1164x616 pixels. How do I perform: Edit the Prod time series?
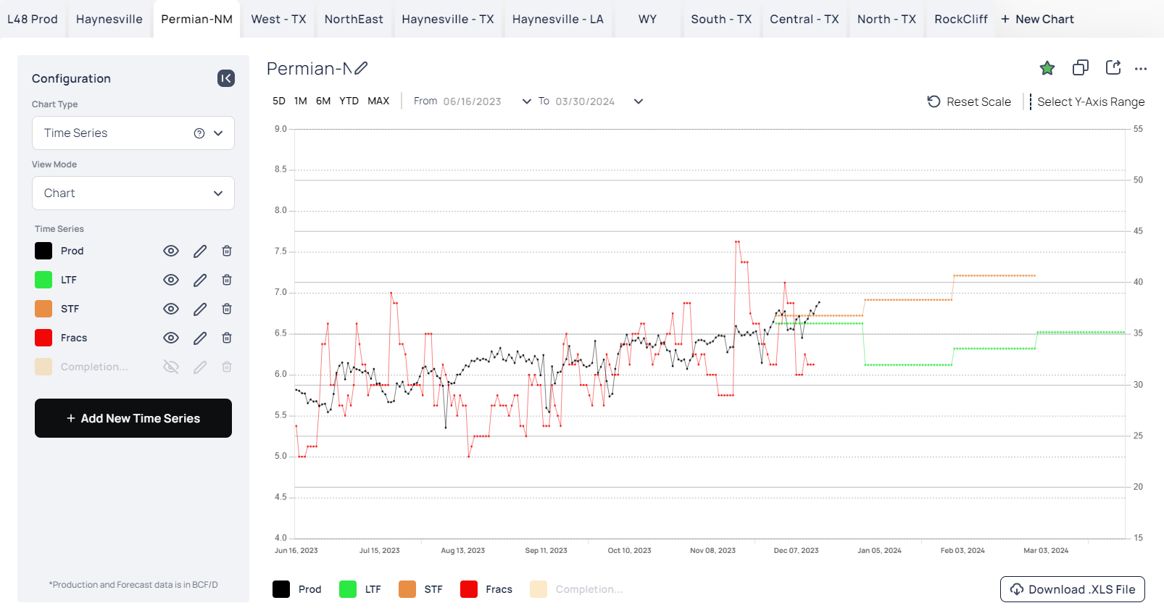point(200,251)
